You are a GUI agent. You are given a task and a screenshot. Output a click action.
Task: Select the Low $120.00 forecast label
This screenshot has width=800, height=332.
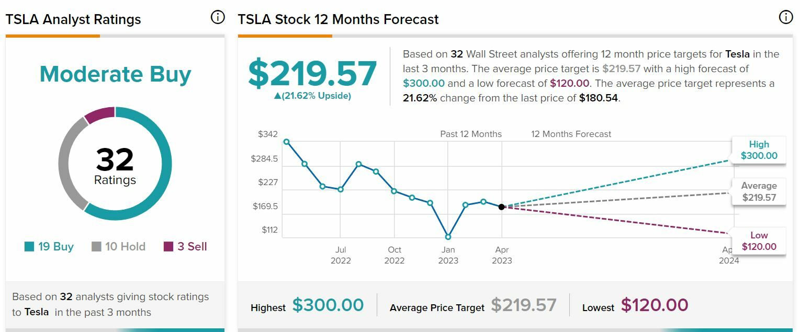(x=759, y=241)
